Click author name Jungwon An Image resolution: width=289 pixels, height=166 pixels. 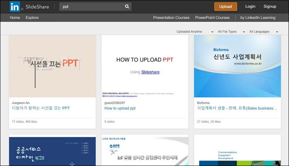pyautogui.click(x=21, y=103)
